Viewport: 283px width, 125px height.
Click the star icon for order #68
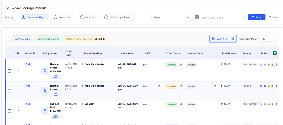pyautogui.click(x=269, y=65)
